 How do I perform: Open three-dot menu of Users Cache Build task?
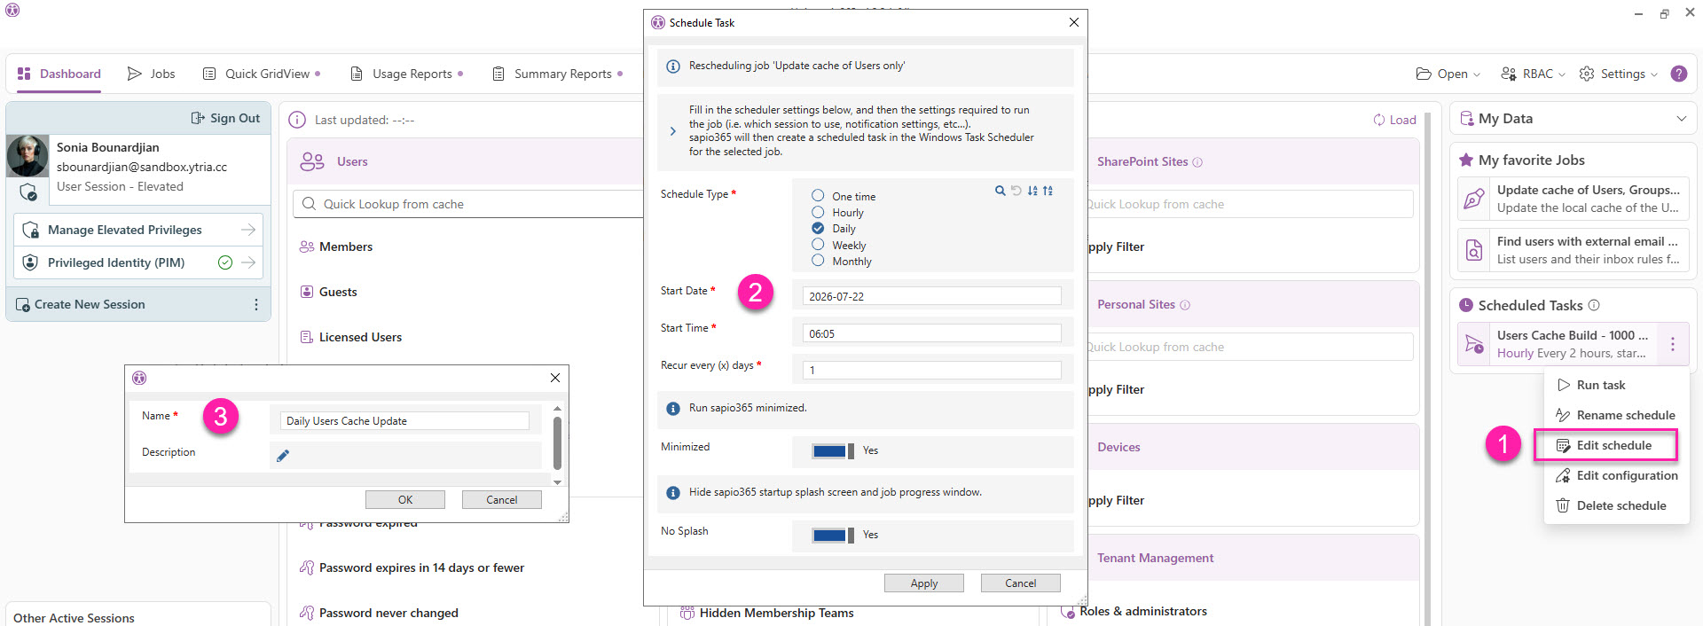point(1673,344)
